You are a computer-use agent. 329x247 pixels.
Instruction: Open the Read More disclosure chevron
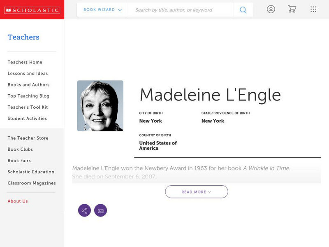[x=209, y=192]
